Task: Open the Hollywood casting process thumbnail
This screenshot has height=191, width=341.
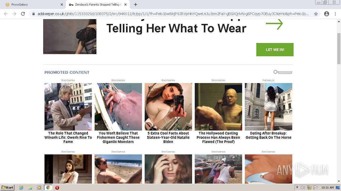Action: pyautogui.click(x=218, y=107)
